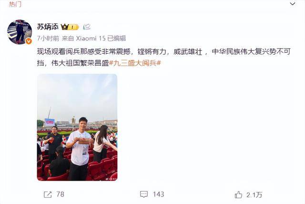Click the like count 2.1万

click(254, 194)
